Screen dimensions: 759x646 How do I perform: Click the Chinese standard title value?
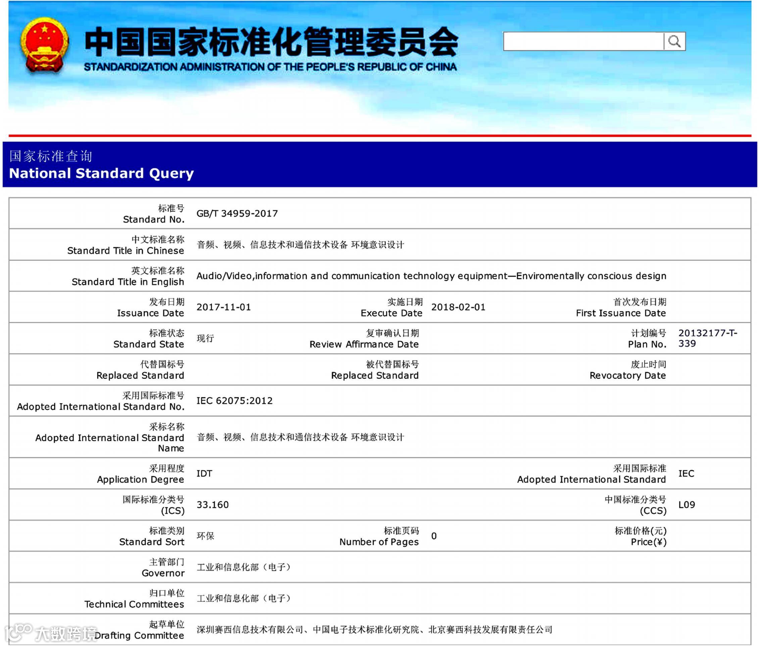click(x=300, y=245)
